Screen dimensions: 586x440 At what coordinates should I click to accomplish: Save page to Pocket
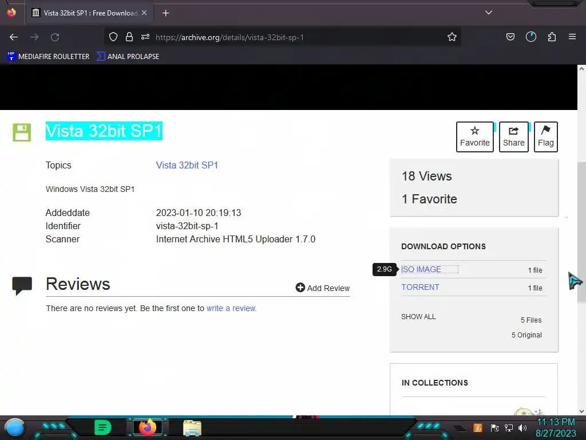510,37
